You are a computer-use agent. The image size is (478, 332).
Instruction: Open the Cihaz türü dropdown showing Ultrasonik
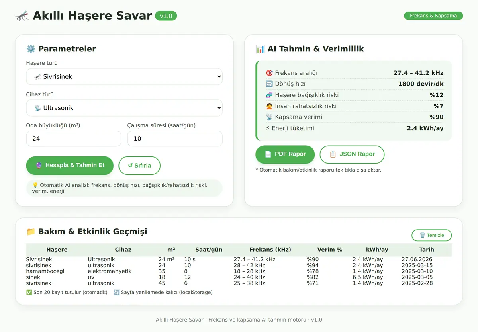[x=124, y=108]
